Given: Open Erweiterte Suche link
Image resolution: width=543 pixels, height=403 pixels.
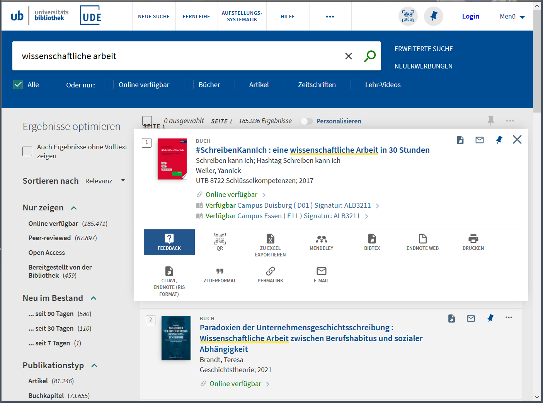Looking at the screenshot, I should coord(424,49).
